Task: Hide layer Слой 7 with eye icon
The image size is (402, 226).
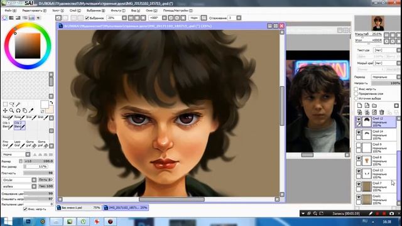Action: coord(359,184)
